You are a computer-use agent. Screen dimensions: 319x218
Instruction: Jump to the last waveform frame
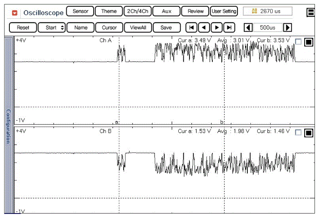[x=229, y=28]
